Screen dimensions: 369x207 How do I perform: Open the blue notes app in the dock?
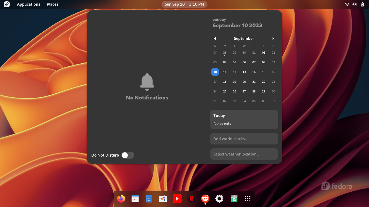coord(149,199)
